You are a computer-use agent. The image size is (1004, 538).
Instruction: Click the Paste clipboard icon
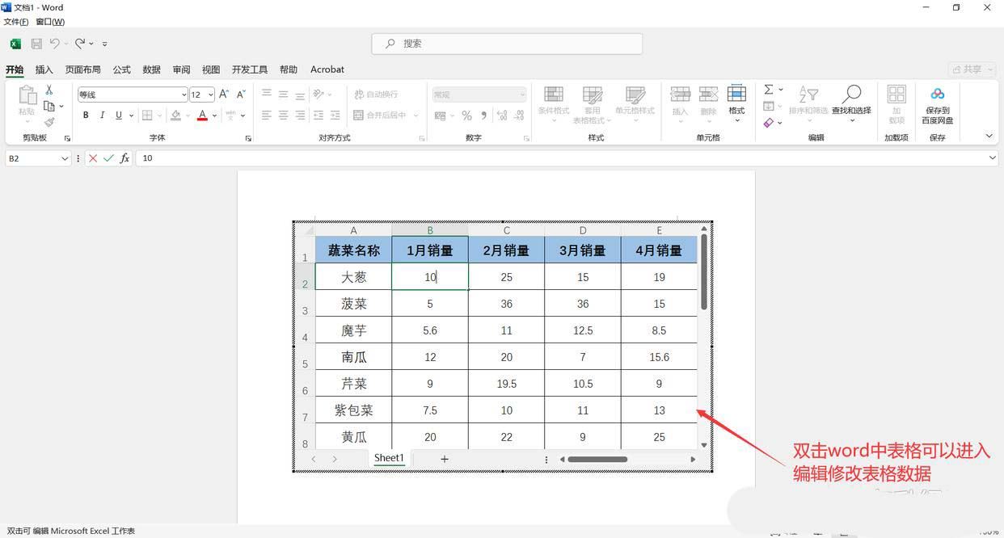27,95
